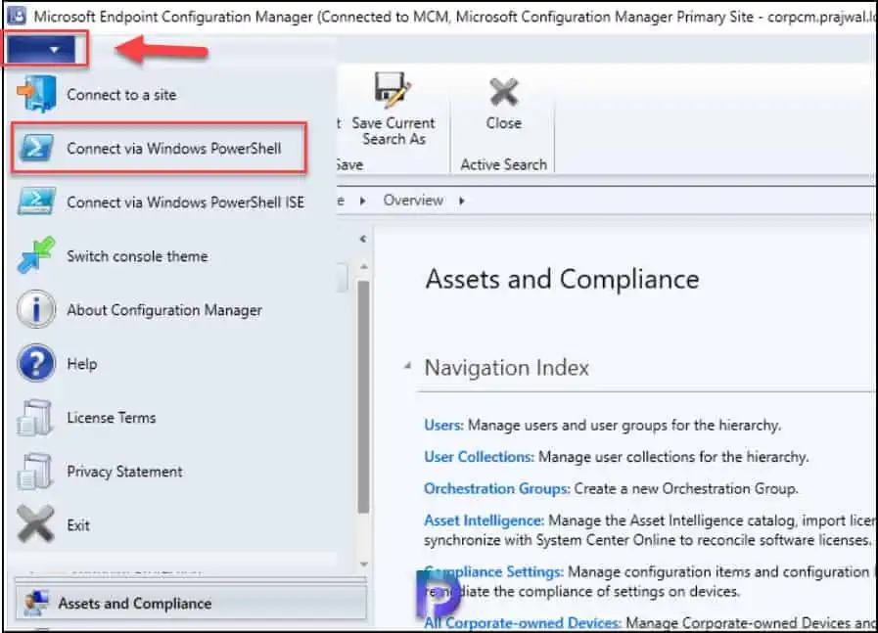This screenshot has width=878, height=633.
Task: Click the About info icon
Action: (36, 309)
